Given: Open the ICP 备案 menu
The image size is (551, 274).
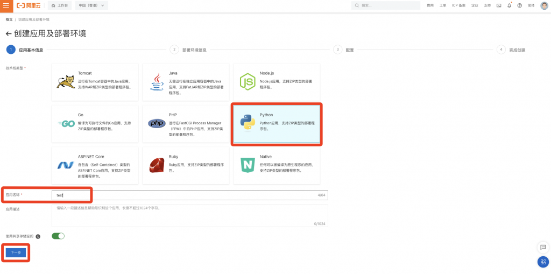Looking at the screenshot, I should pos(458,5).
